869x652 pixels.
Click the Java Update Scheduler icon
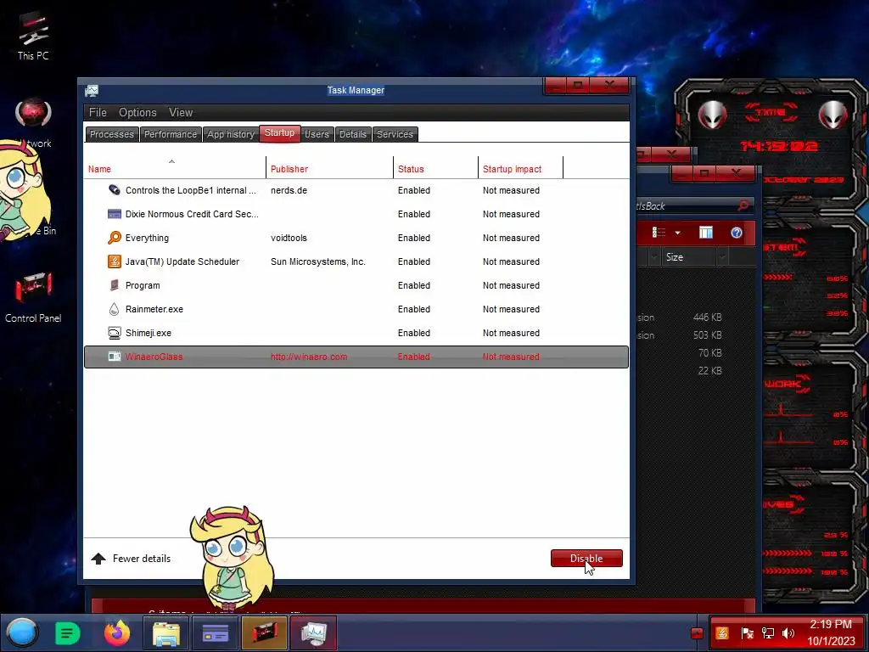115,261
